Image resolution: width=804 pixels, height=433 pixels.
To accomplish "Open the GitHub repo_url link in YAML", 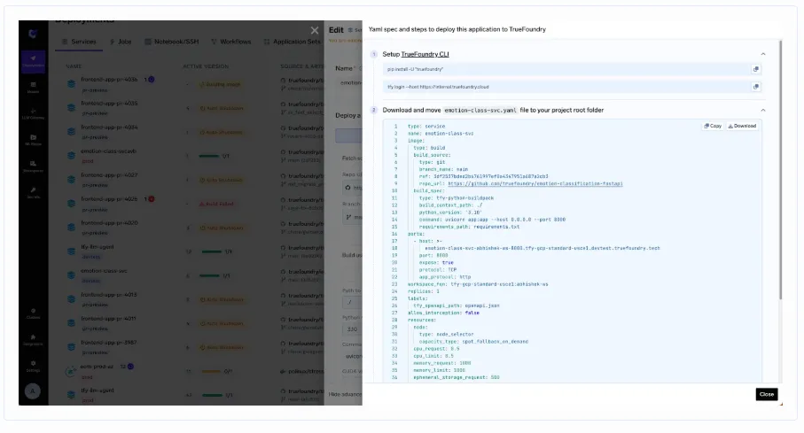I will click(x=535, y=183).
